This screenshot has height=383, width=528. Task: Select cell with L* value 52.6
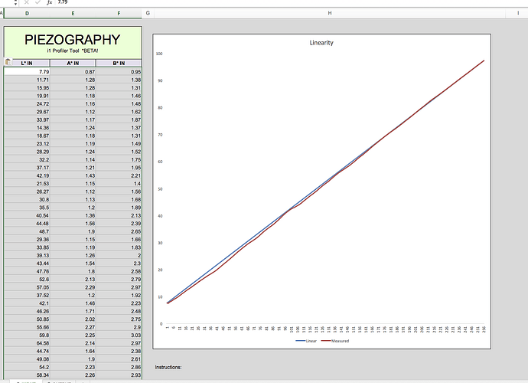coord(27,279)
